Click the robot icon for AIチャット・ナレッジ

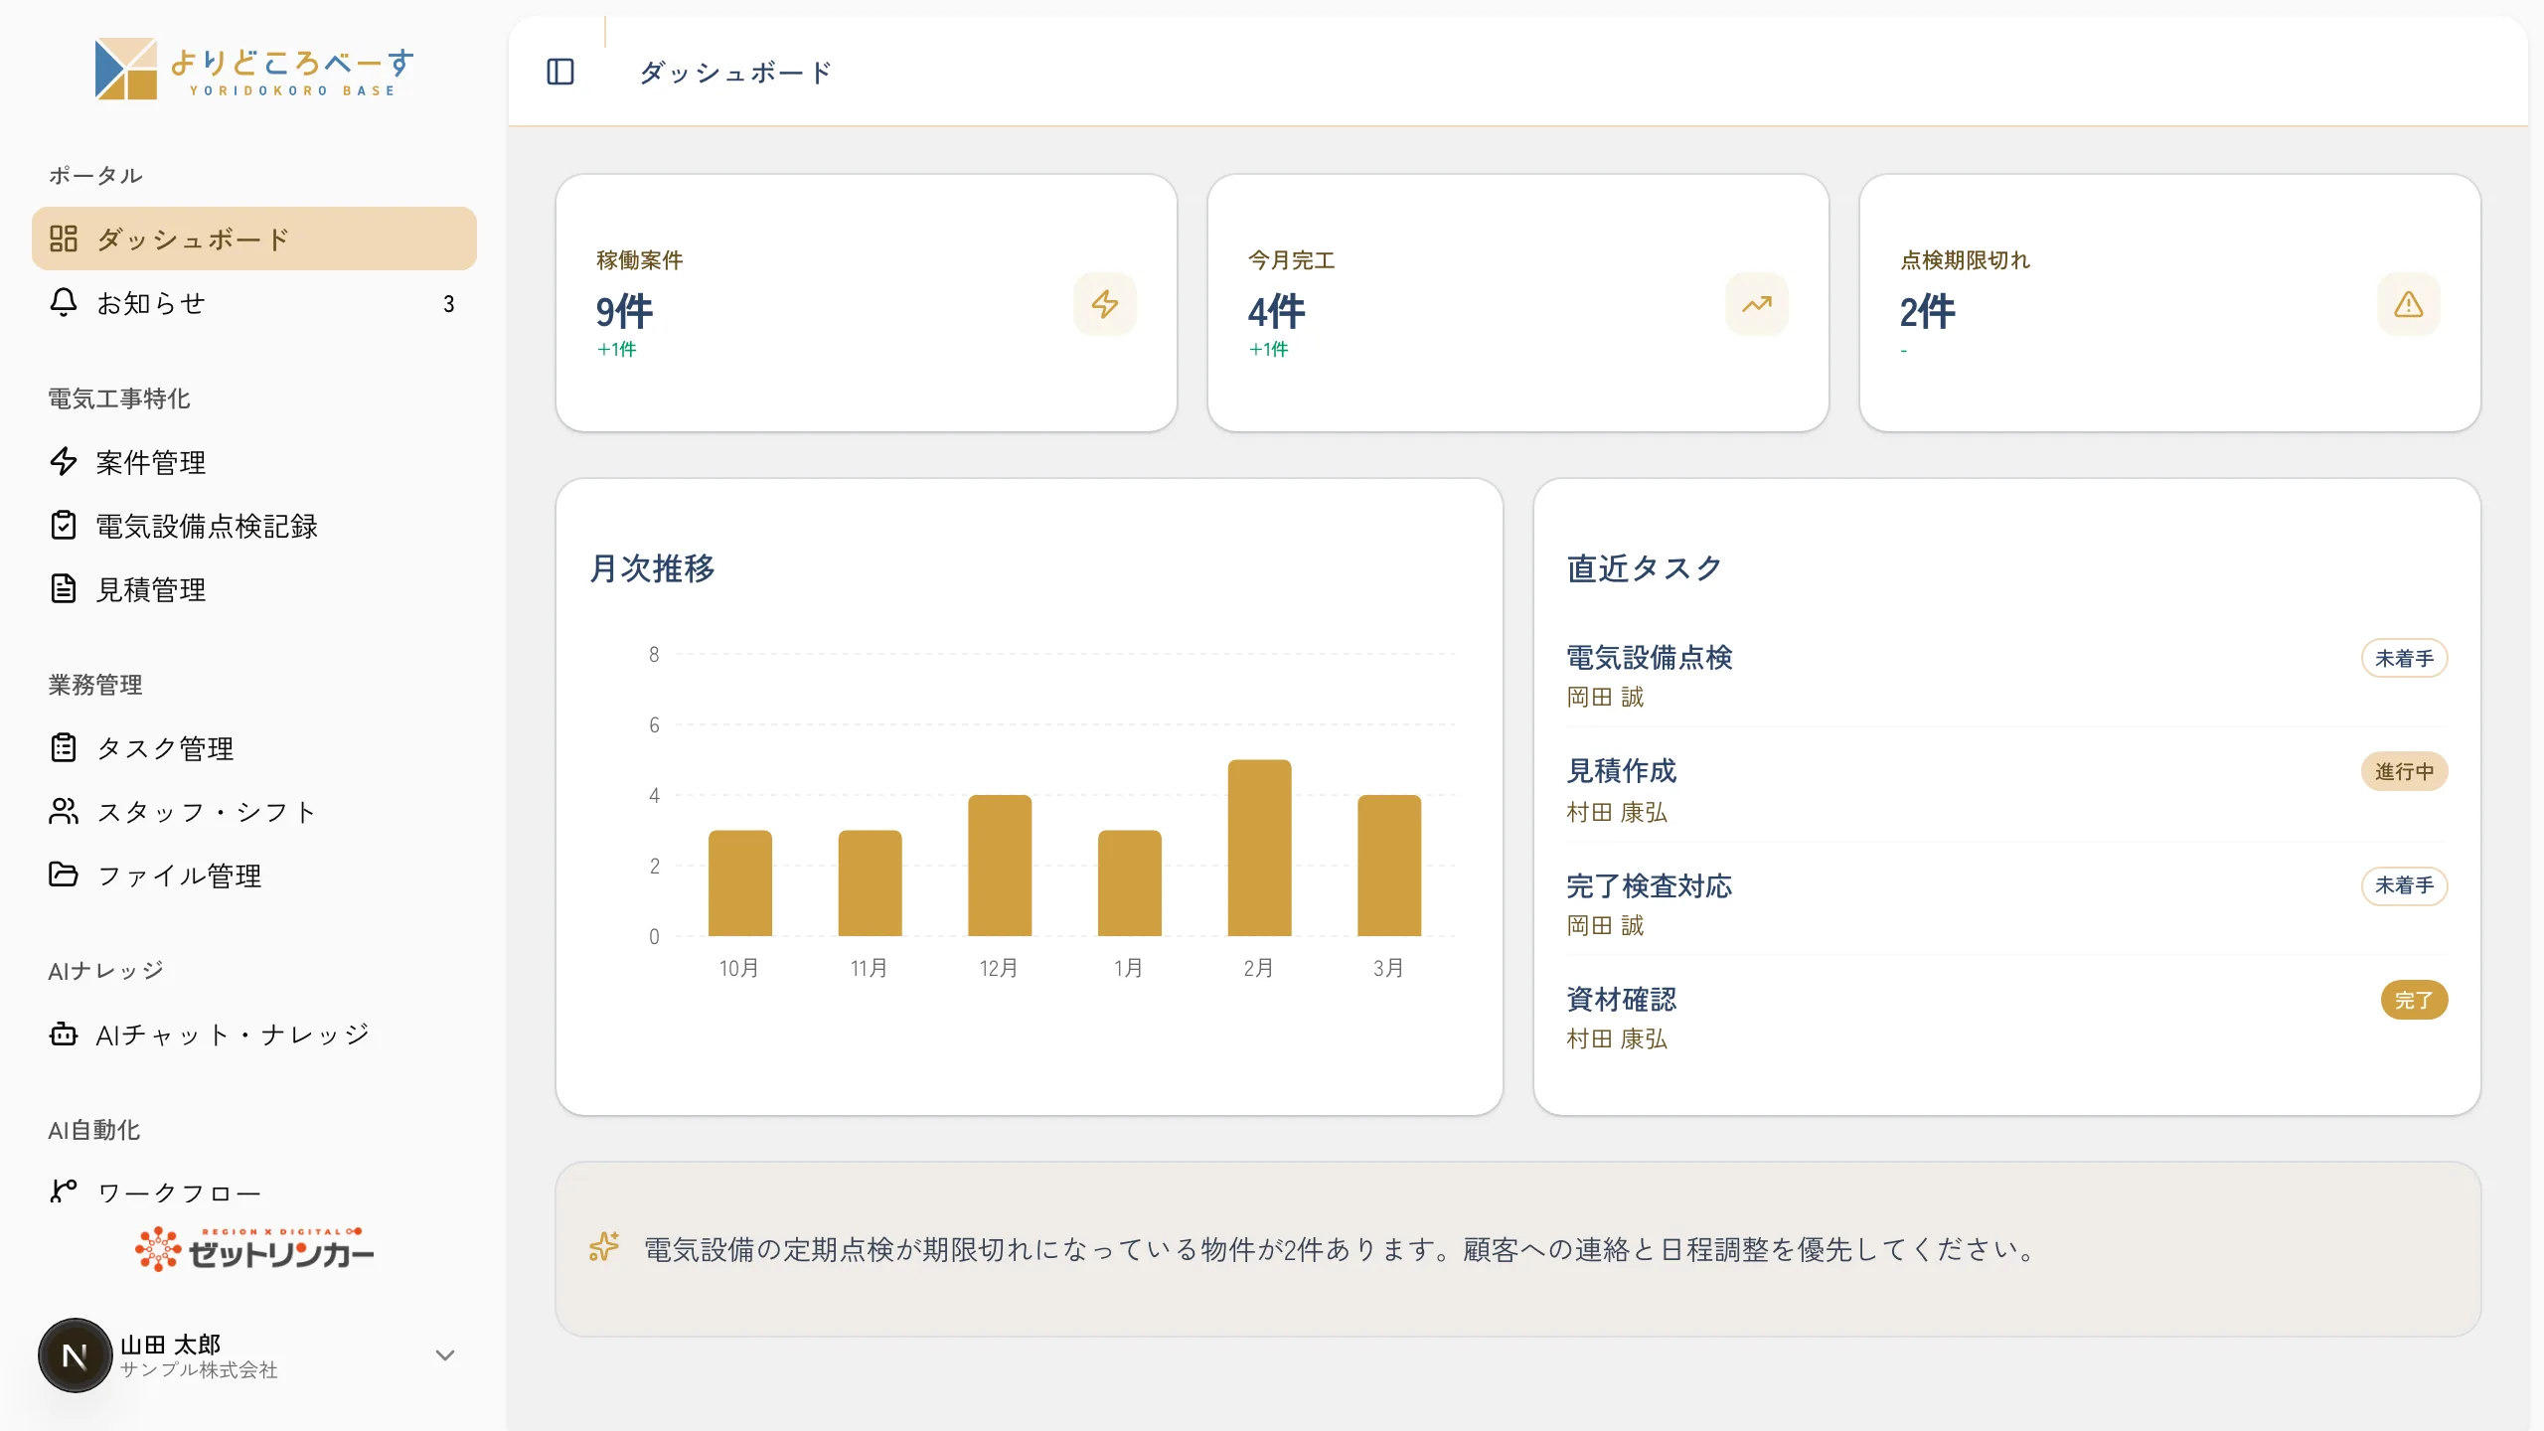pos(64,1033)
